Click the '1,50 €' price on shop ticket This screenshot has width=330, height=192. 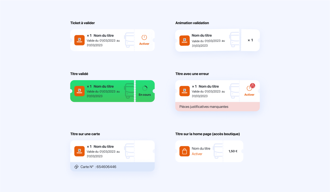[233, 151]
